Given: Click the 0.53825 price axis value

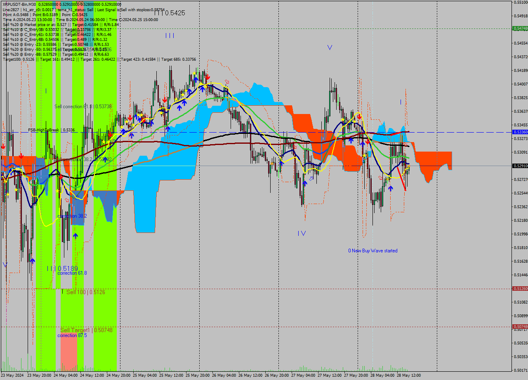Looking at the screenshot, I should (x=521, y=97).
